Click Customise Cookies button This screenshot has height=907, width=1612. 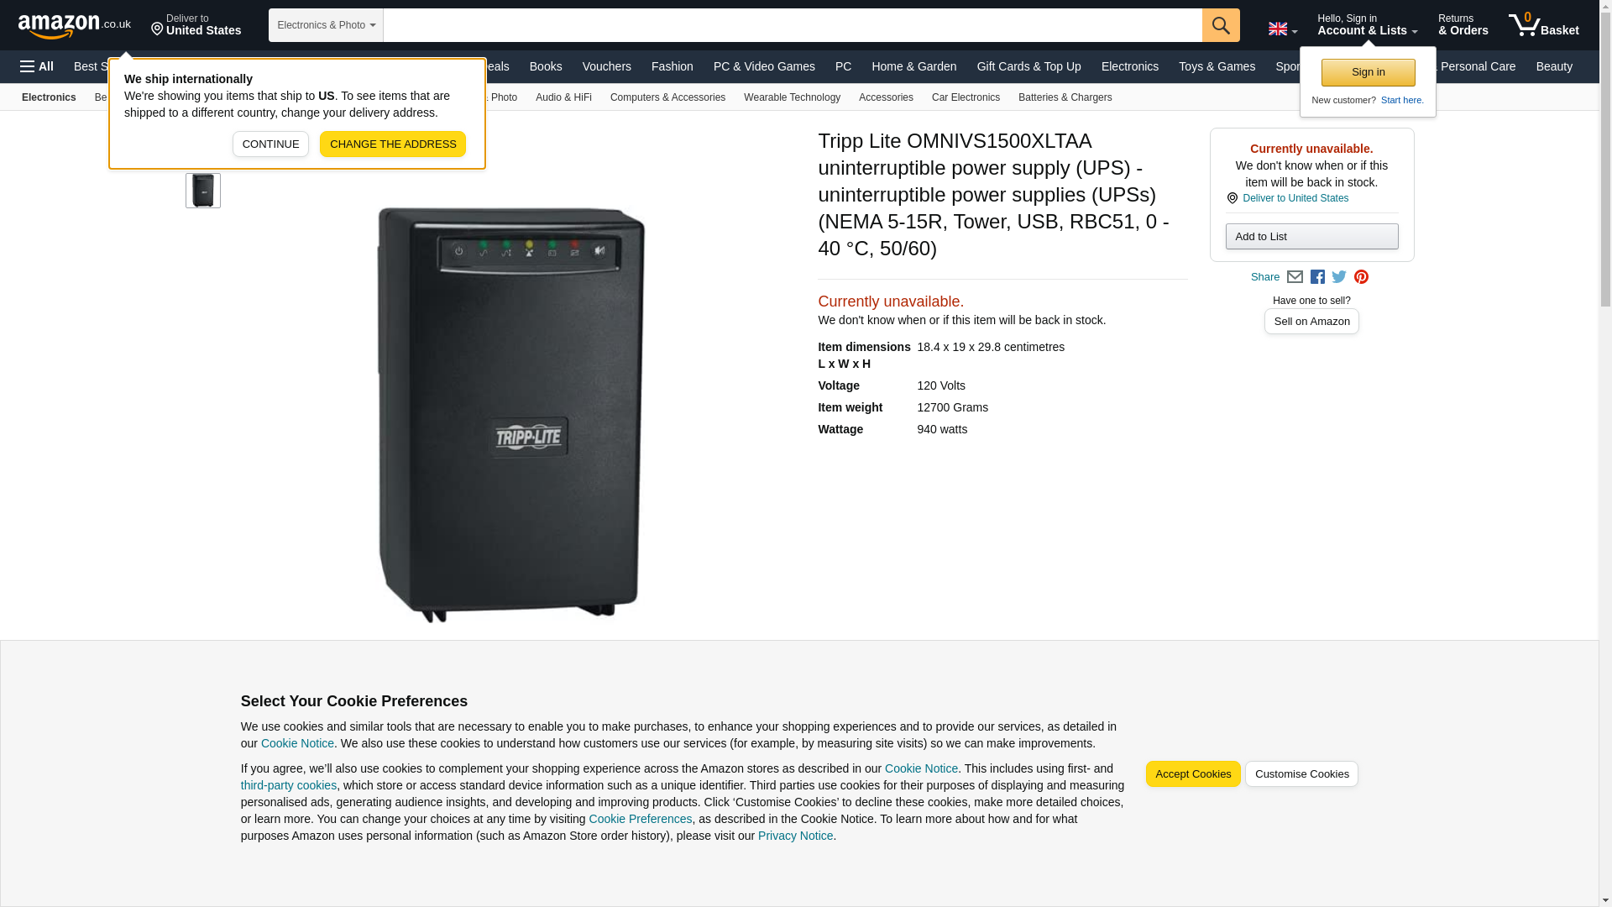[1301, 774]
